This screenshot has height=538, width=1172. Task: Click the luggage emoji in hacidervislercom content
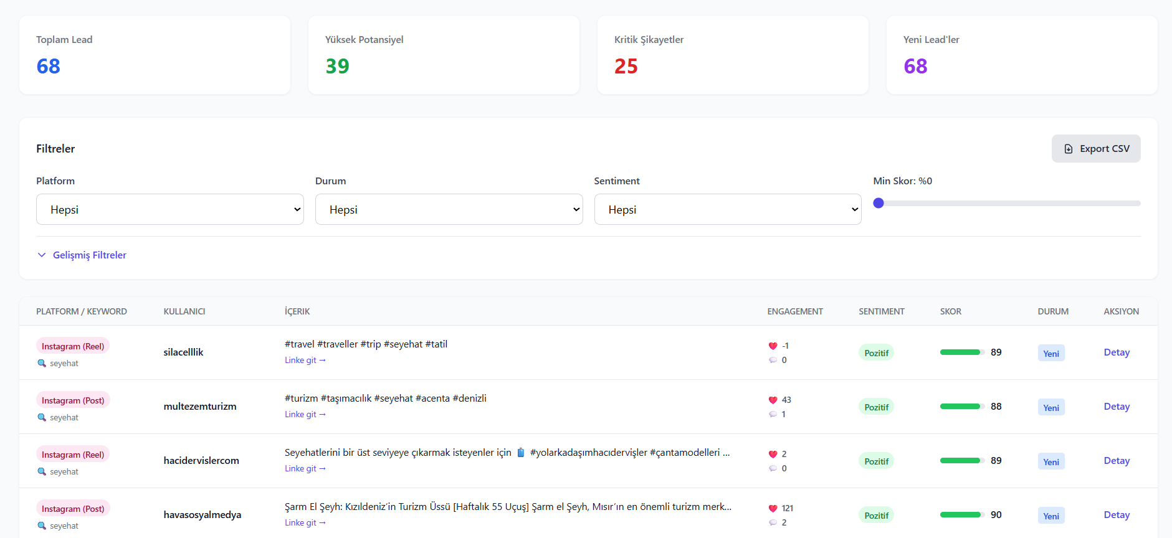[521, 453]
